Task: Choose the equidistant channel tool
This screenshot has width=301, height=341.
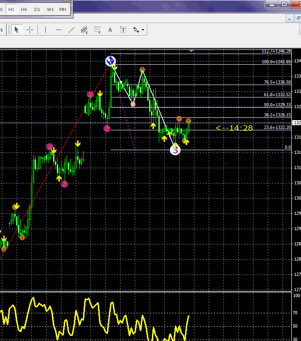Action: (x=84, y=30)
